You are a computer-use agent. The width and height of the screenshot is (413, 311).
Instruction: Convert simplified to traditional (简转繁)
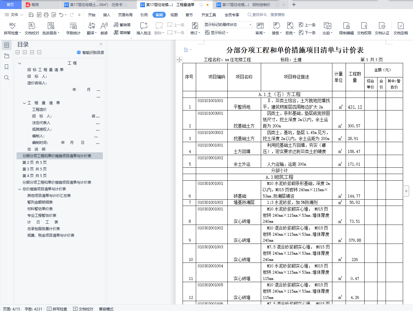(x=122, y=33)
